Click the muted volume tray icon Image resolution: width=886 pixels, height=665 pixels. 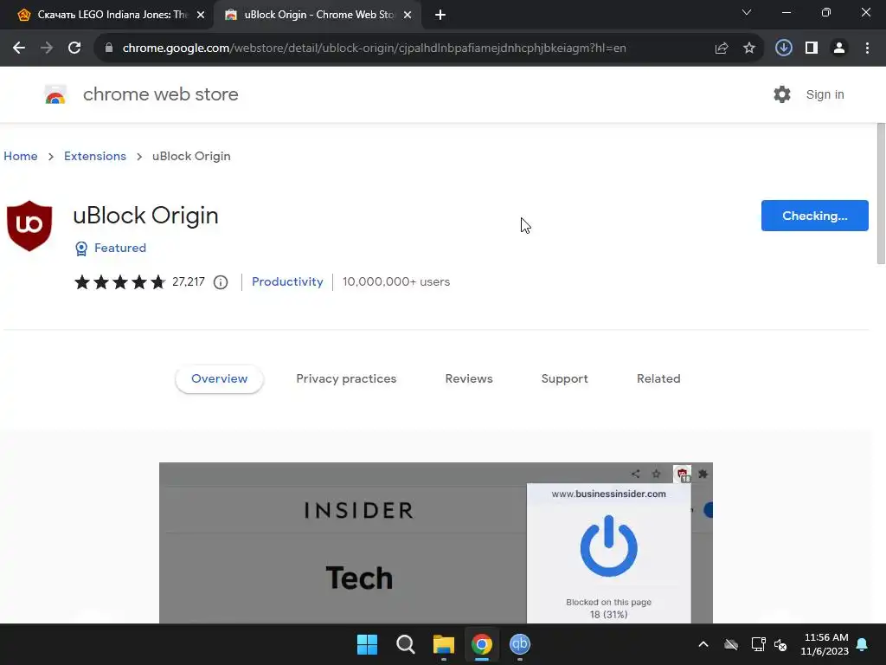click(x=781, y=644)
